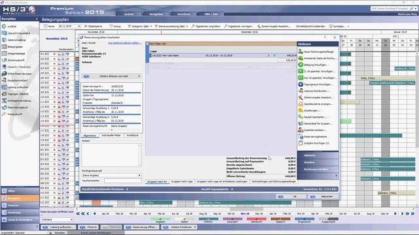Viewport: 419px width, 235px height.
Task: Click Gutschein einlösen action
Action: (315, 130)
